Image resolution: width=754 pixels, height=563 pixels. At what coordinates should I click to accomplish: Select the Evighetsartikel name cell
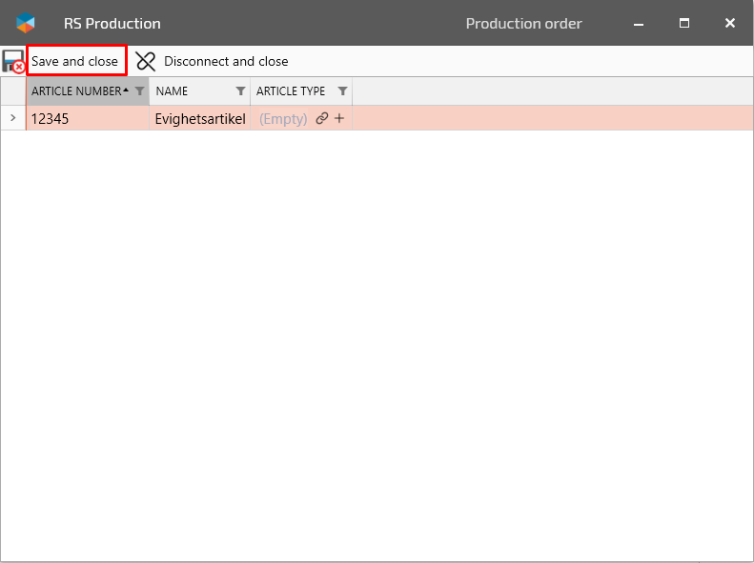click(x=199, y=119)
